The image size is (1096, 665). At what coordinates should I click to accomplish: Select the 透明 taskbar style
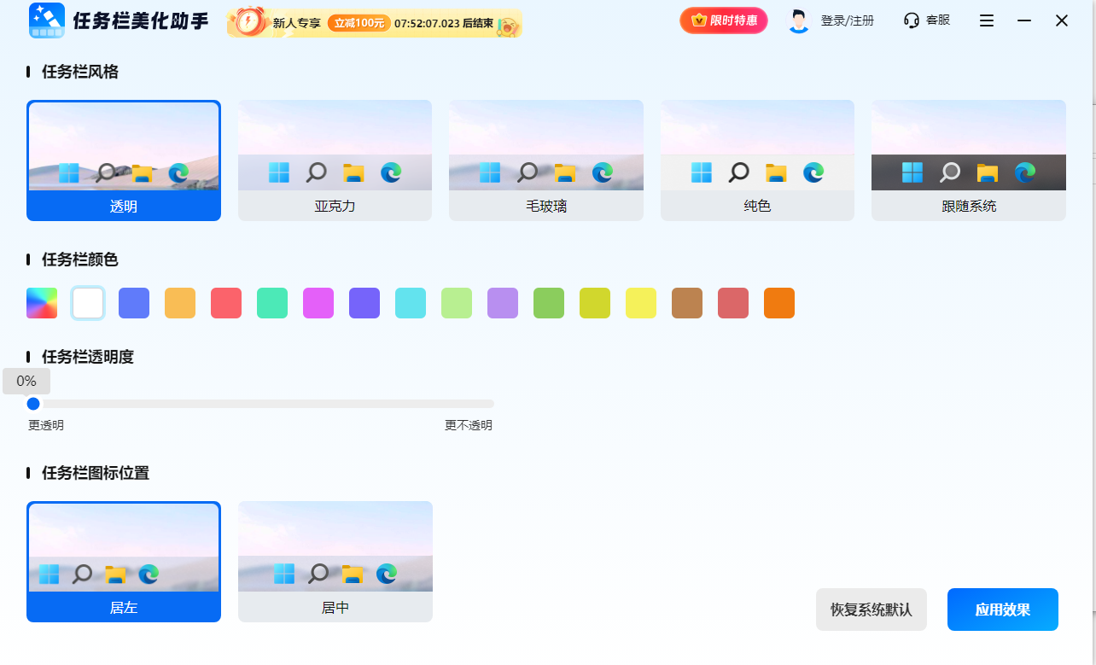[x=124, y=160]
